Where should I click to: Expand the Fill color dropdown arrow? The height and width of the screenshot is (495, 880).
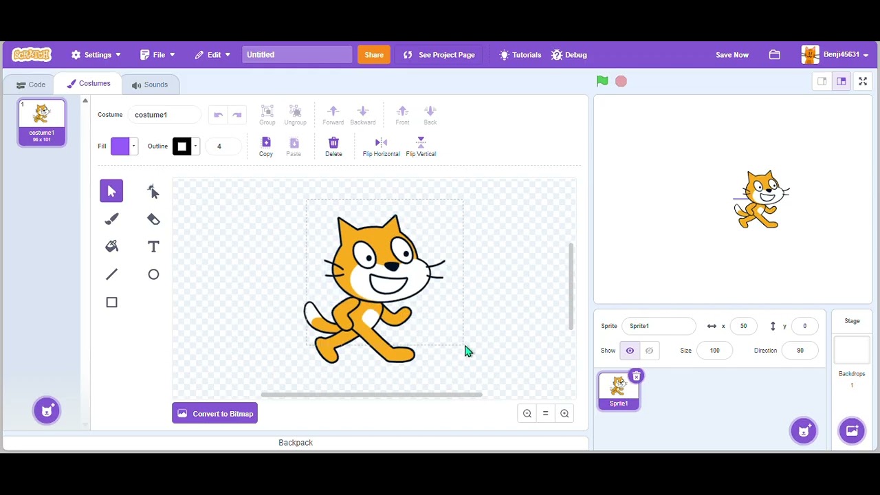point(134,146)
